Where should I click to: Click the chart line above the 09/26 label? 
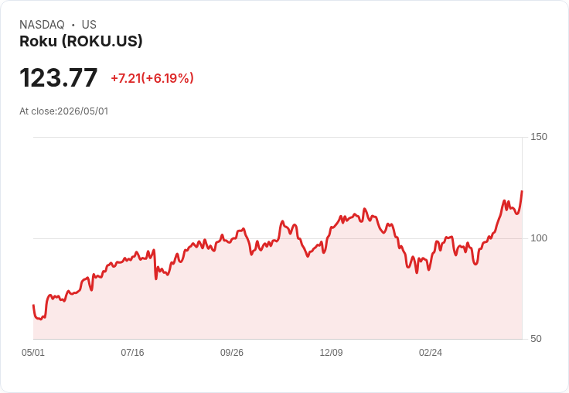click(x=232, y=239)
